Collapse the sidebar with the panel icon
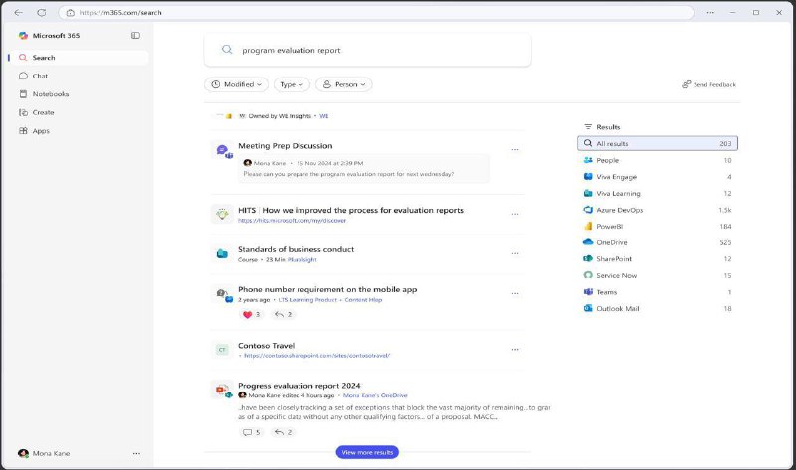 135,36
